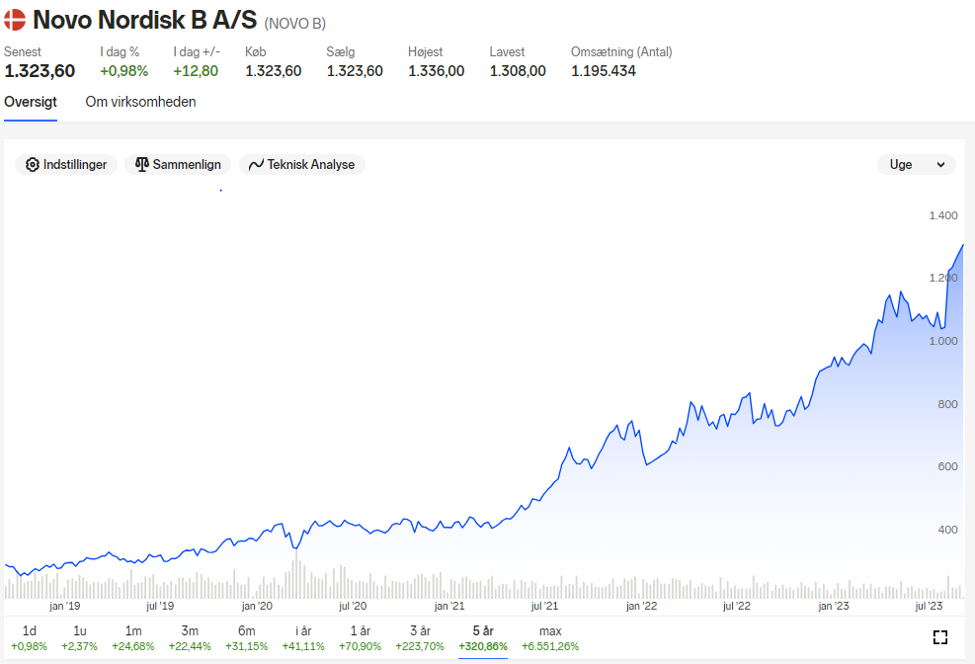Viewport: 975px width, 664px height.
Task: Click the Køb price value
Action: coord(273,71)
